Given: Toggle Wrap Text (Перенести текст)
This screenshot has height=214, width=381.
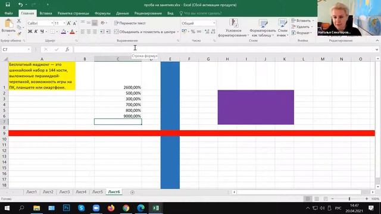Looking at the screenshot, I should coord(130,23).
